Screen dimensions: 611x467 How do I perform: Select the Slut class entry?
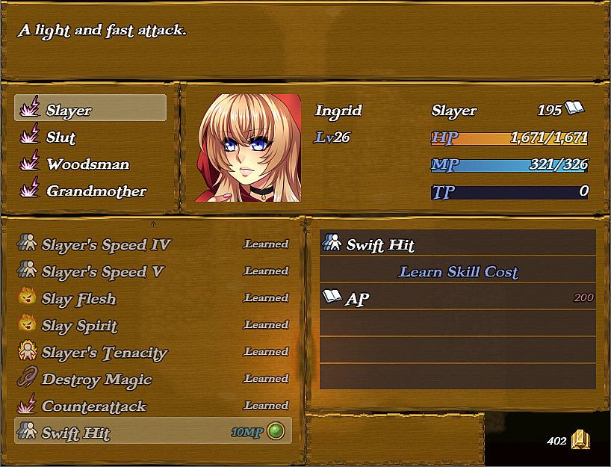pyautogui.click(x=90, y=137)
